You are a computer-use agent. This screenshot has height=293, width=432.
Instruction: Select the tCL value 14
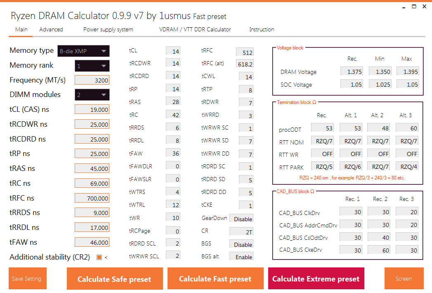pos(173,51)
